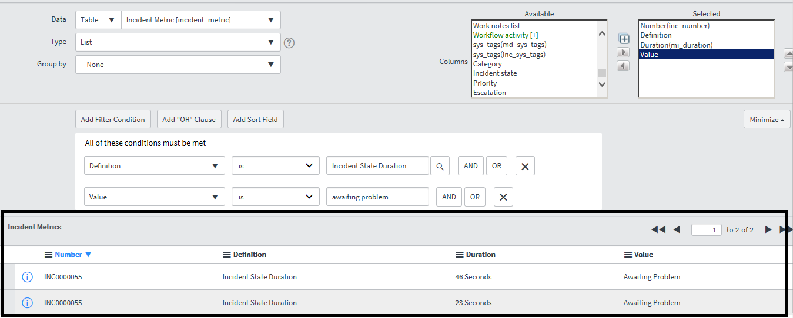Viewport: 793px width, 318px height.
Task: Open the Type dropdown showing List
Action: tap(178, 42)
